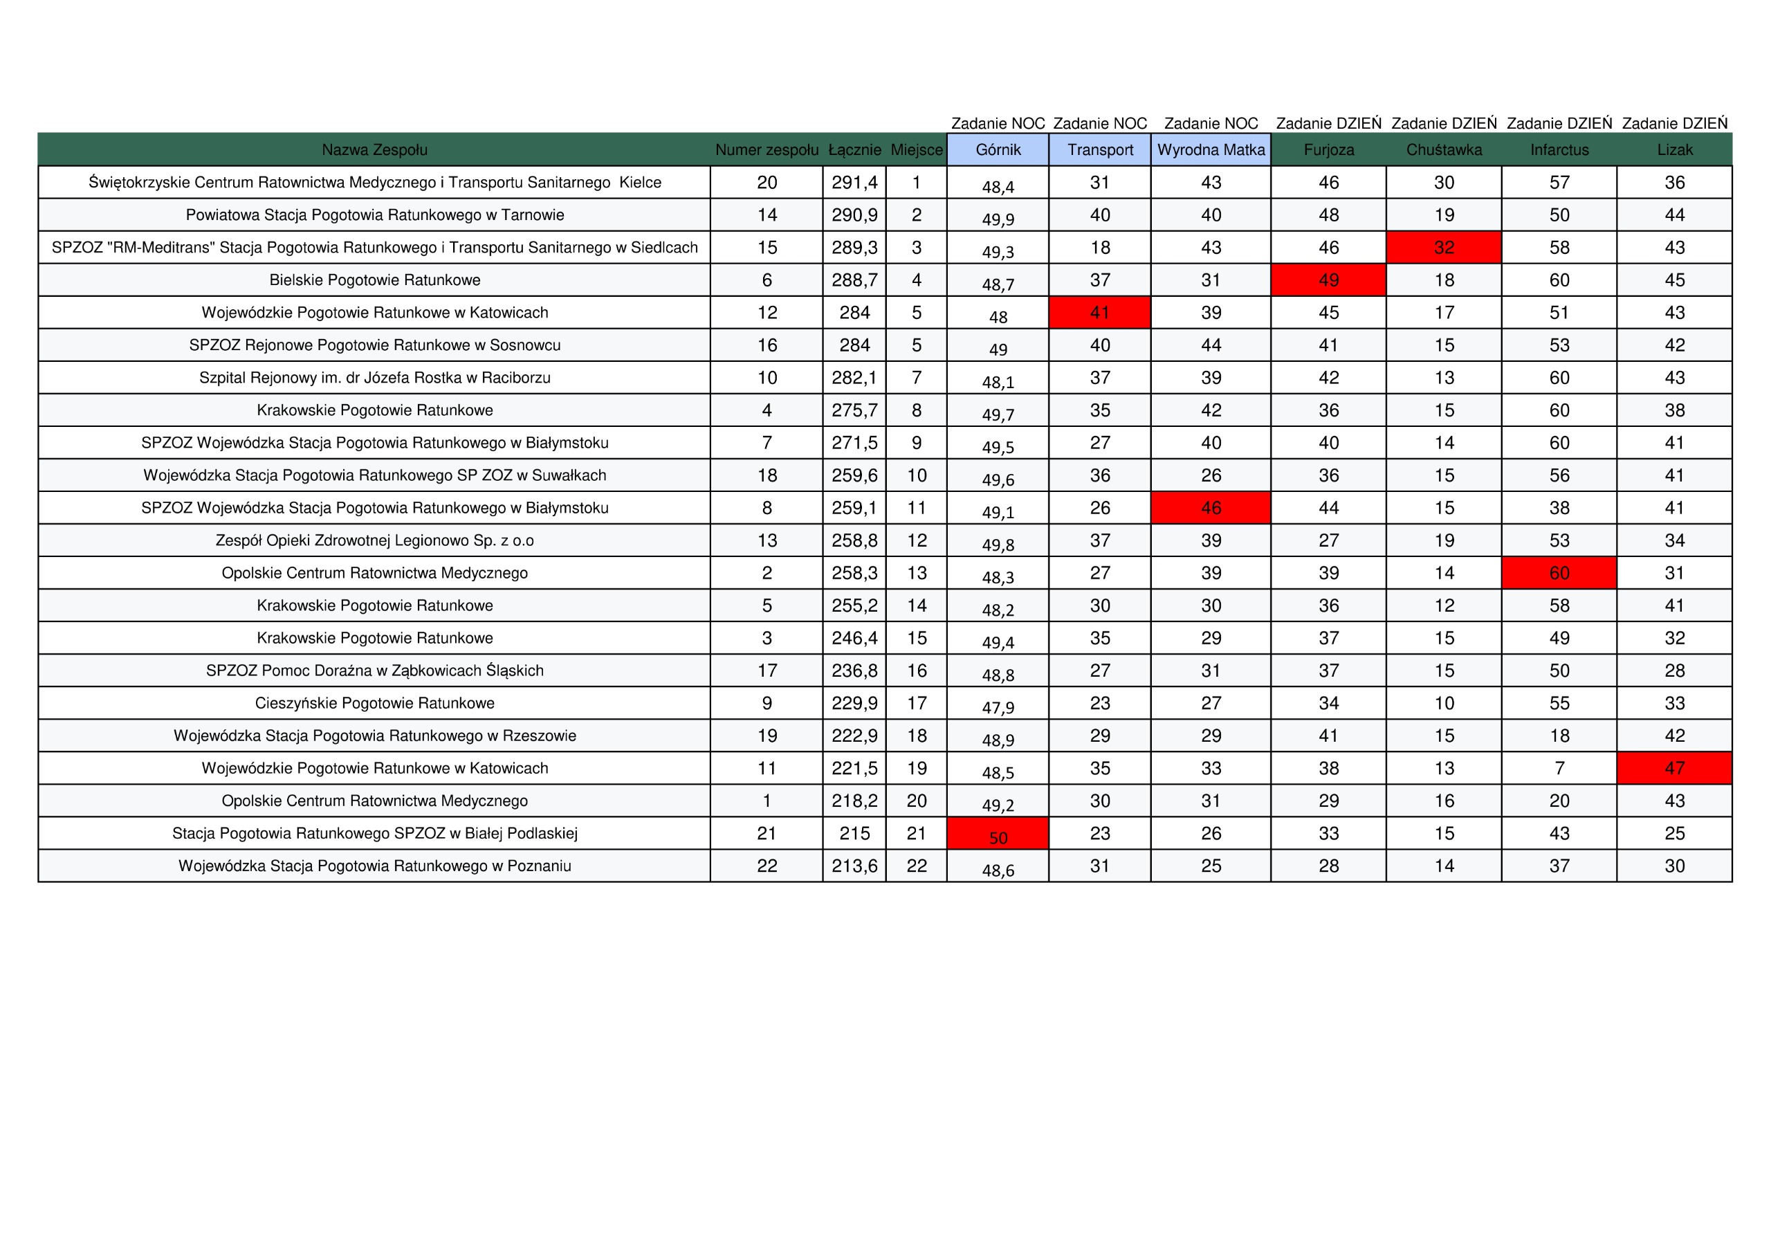Screen dimensions: 1771x1251
Task: Select the red Lizak cell showing 47
Action: tap(1675, 768)
